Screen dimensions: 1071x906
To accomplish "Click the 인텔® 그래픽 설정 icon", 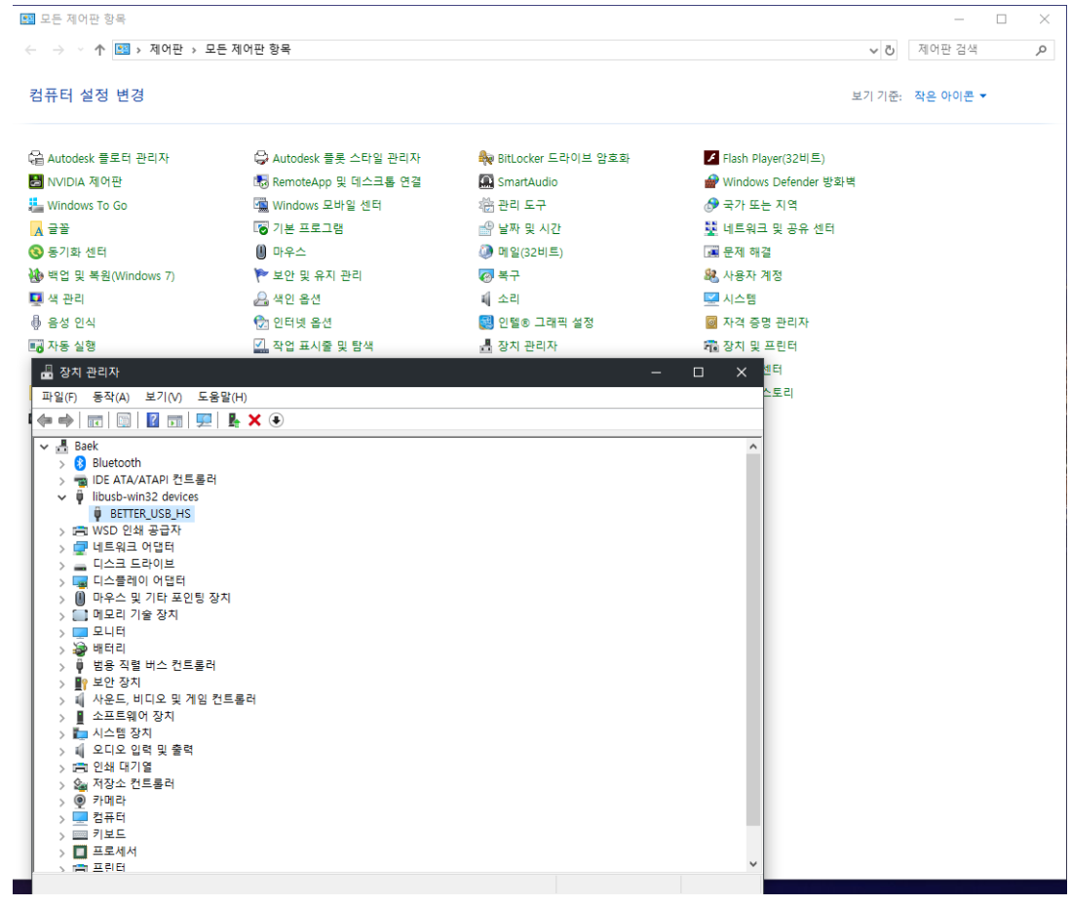I will pyautogui.click(x=485, y=323).
